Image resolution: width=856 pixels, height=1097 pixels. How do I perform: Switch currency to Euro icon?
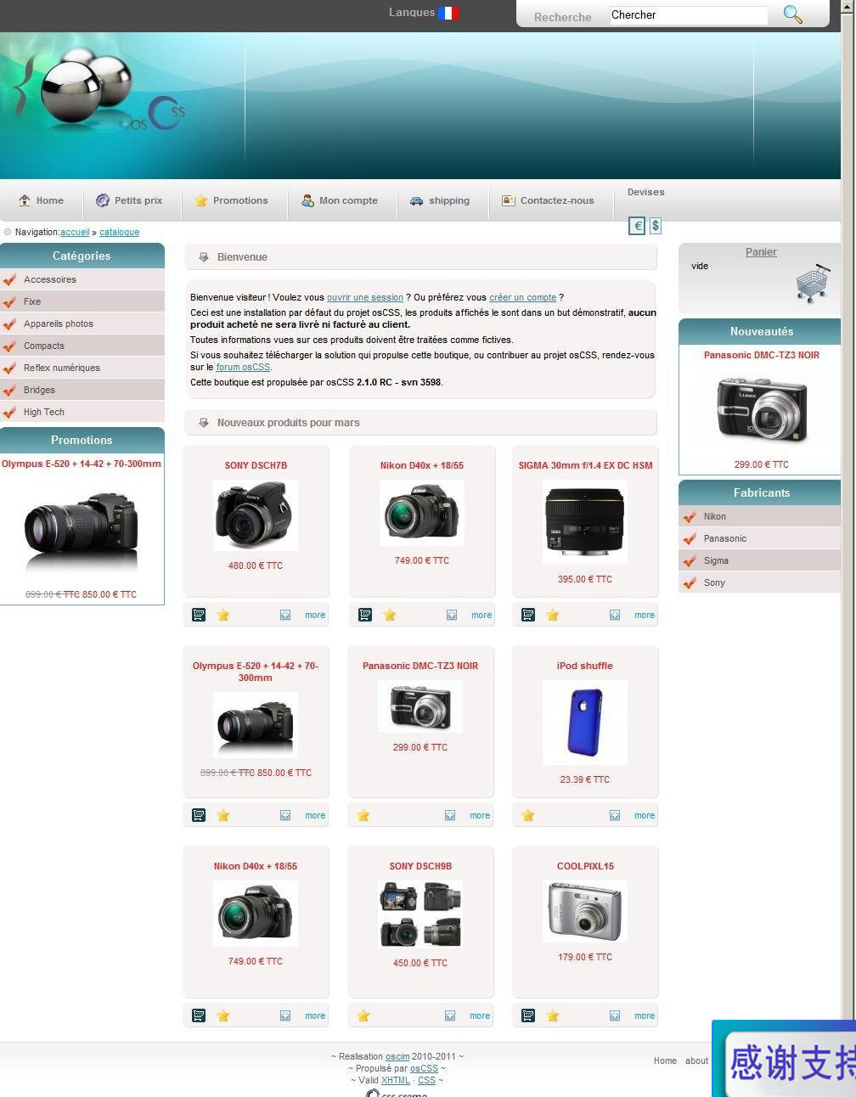[x=637, y=226]
